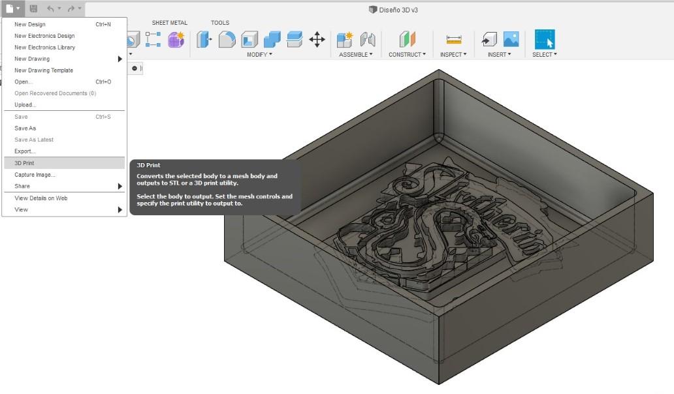Choose View Details on Web
The image size is (674, 394).
(65, 198)
